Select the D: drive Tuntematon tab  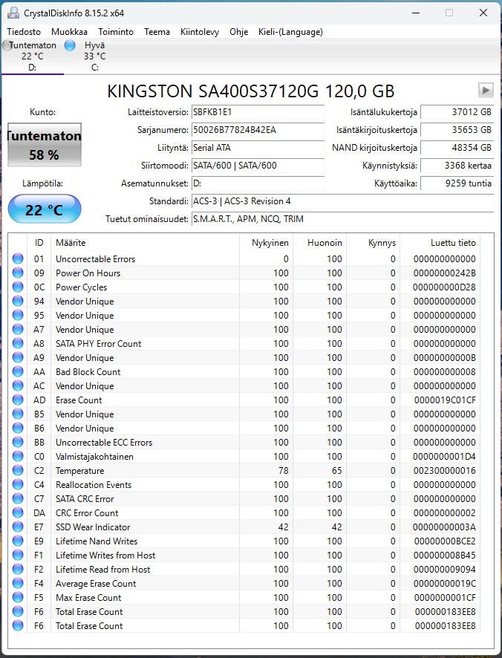point(33,56)
